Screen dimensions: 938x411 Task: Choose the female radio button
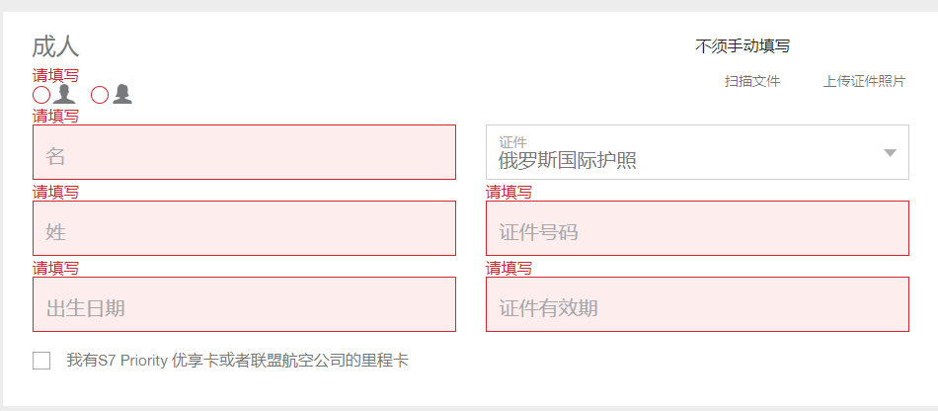100,95
